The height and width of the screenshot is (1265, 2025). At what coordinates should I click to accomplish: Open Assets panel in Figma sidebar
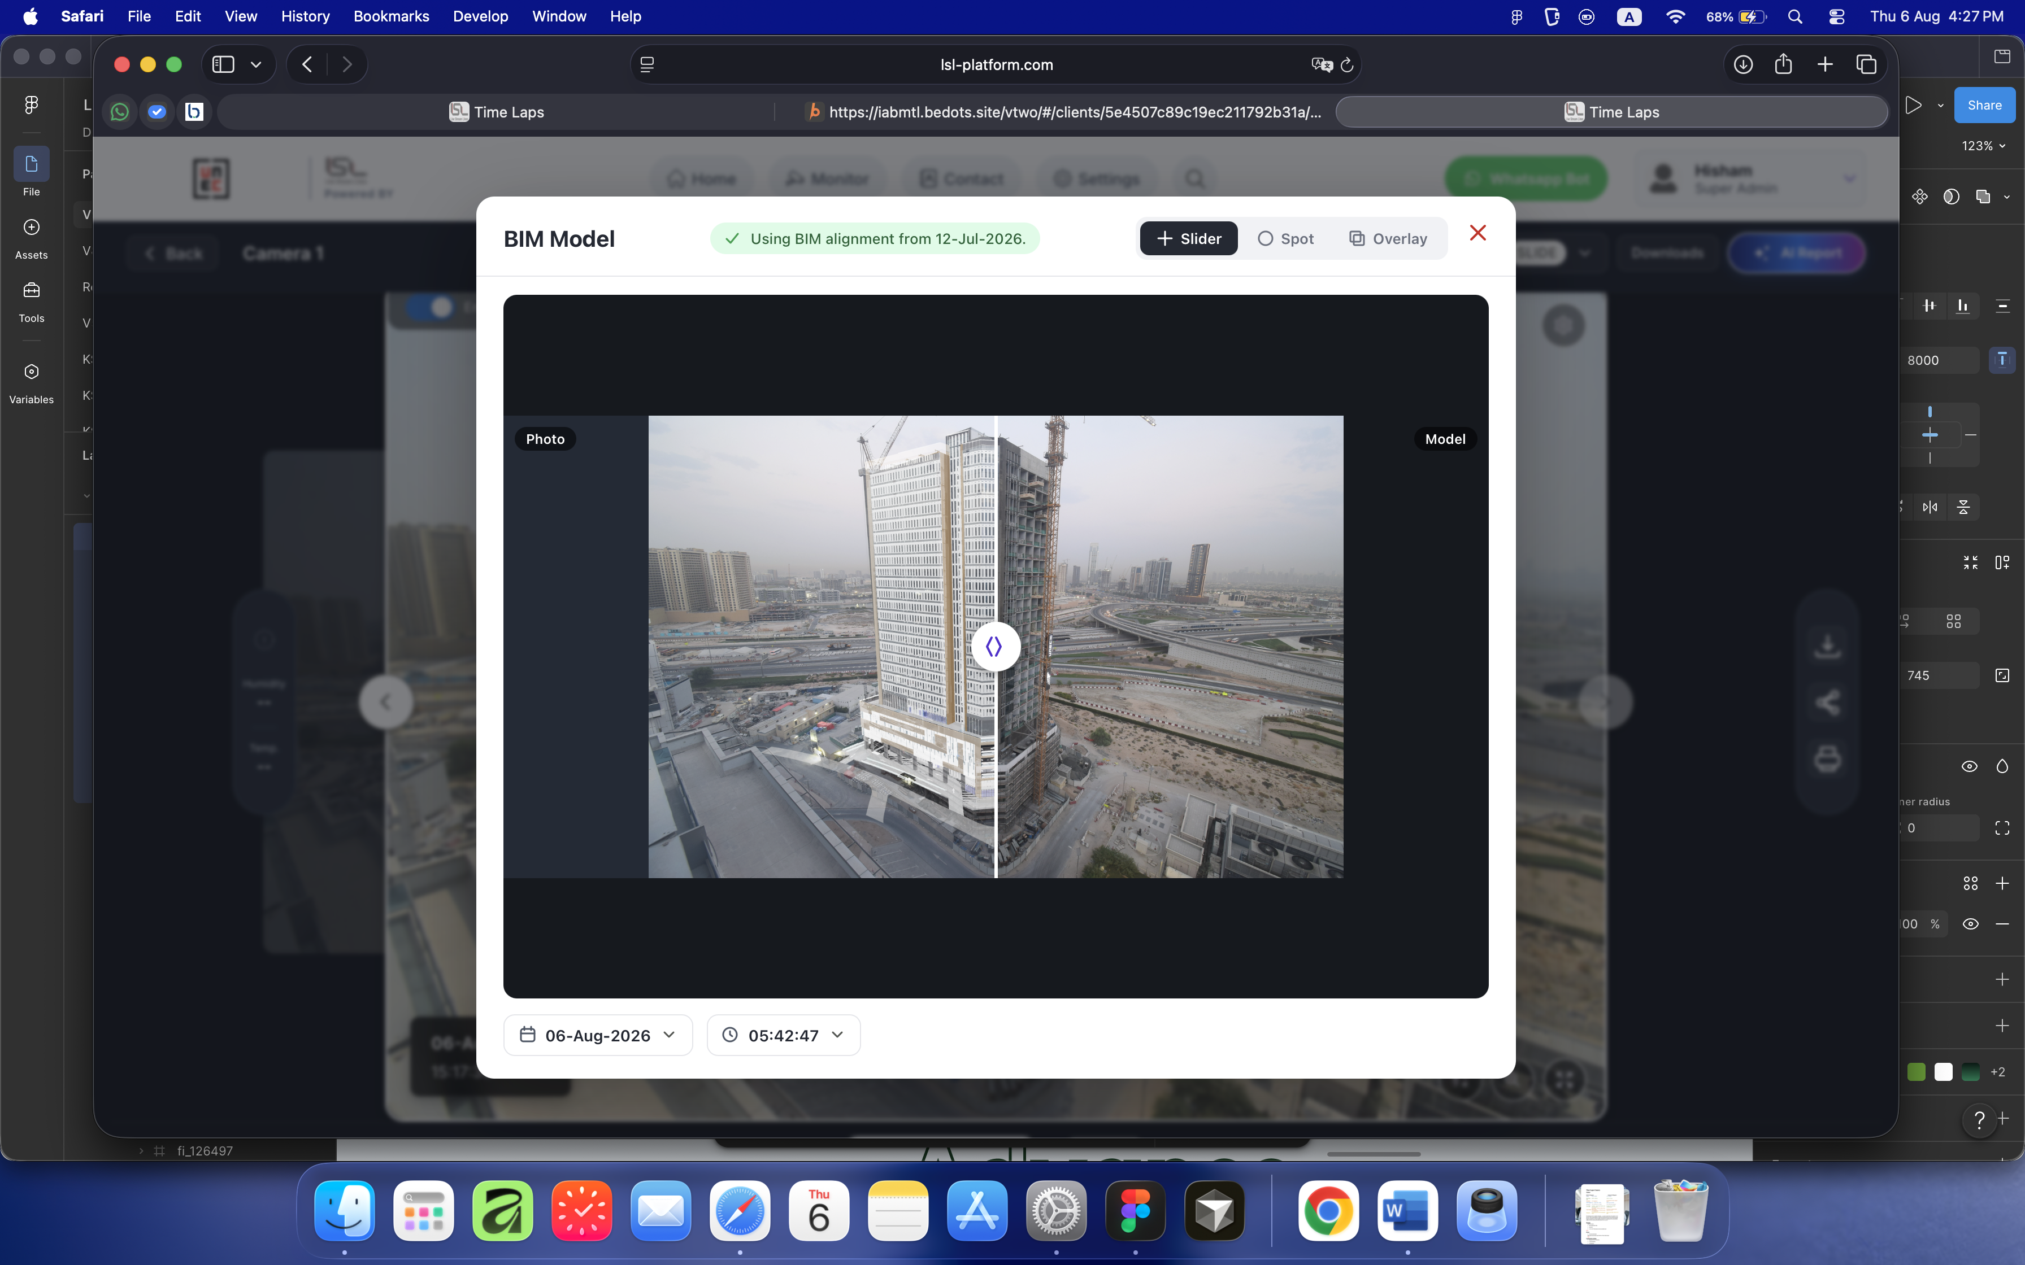pos(31,238)
